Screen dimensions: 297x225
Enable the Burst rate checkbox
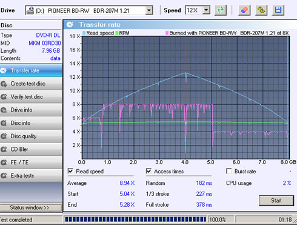229,171
